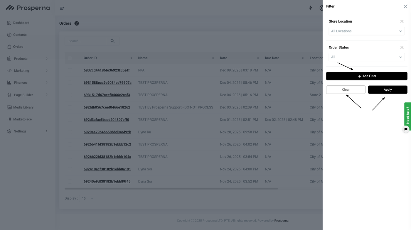Viewport: 411px width, 230px height.
Task: Toggle the sidebar collapse menu icon
Action: (x=62, y=8)
